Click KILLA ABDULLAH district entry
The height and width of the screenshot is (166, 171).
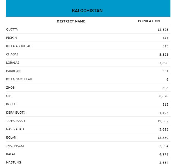point(19,46)
